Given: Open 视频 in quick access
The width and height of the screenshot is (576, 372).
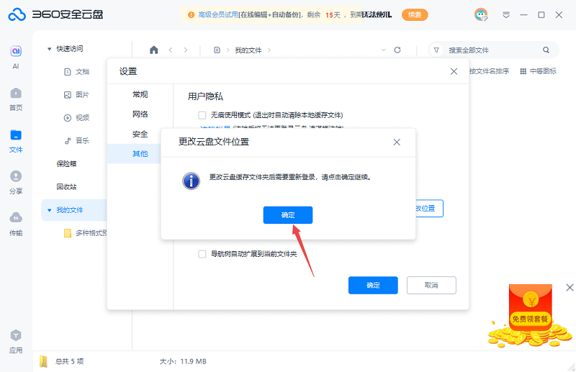Looking at the screenshot, I should [x=76, y=117].
